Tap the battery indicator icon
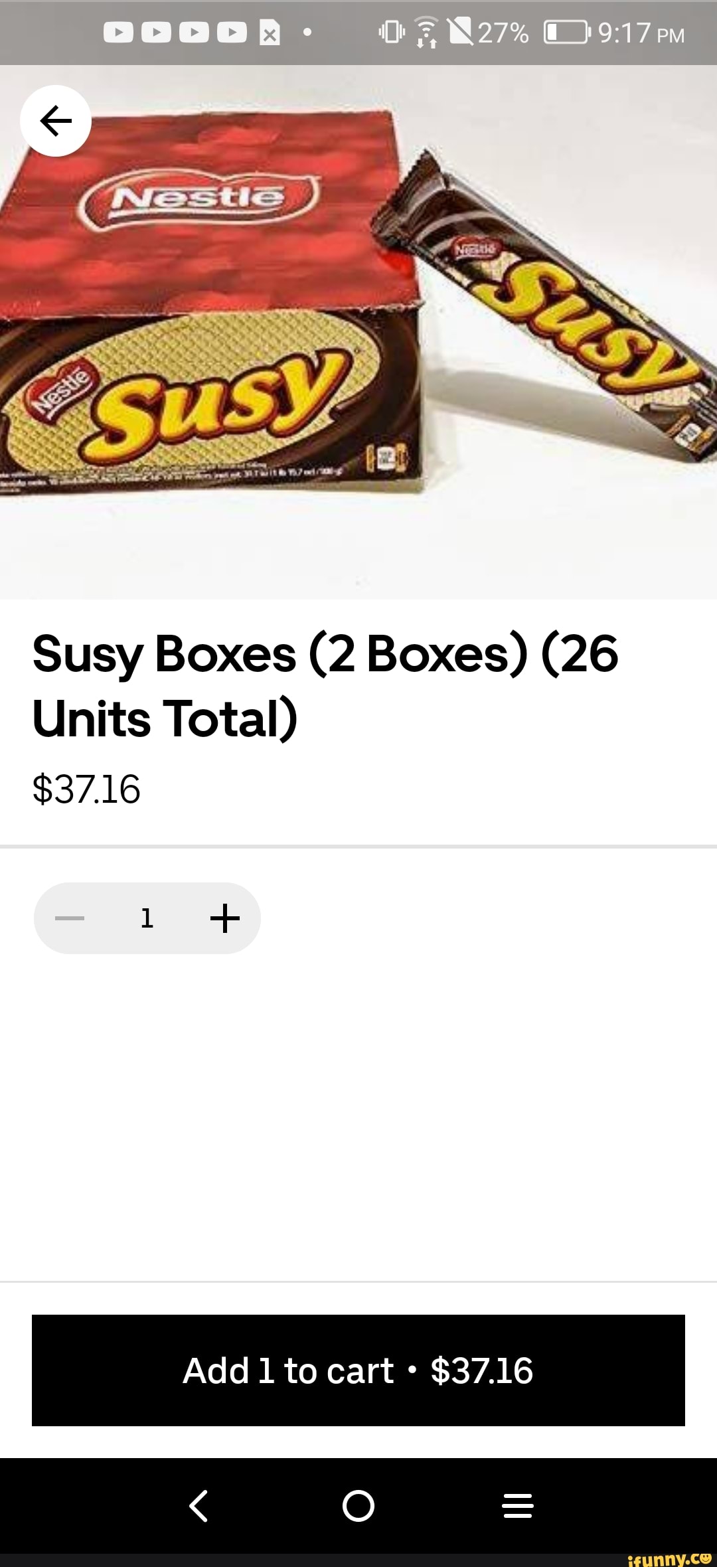The height and width of the screenshot is (1567, 717). pos(565,33)
